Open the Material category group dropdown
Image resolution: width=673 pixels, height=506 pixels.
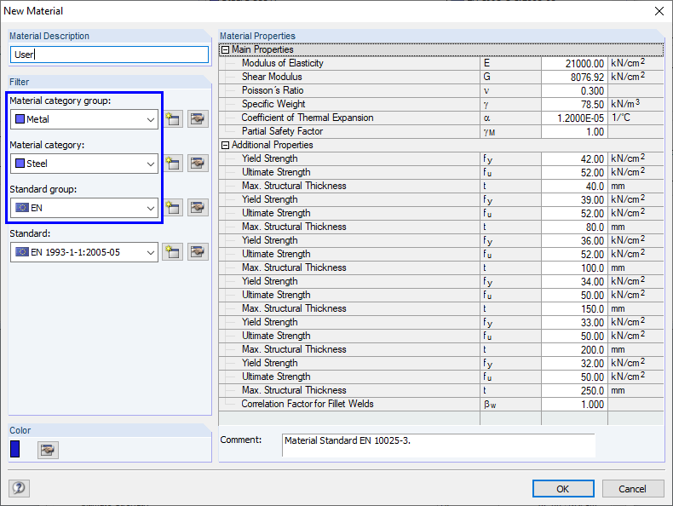click(x=84, y=119)
